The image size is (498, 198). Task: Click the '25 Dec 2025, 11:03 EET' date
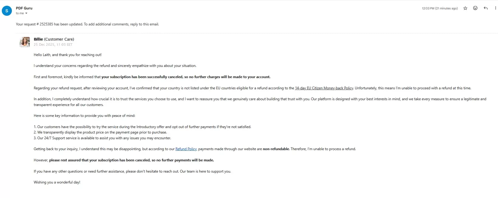(53, 45)
